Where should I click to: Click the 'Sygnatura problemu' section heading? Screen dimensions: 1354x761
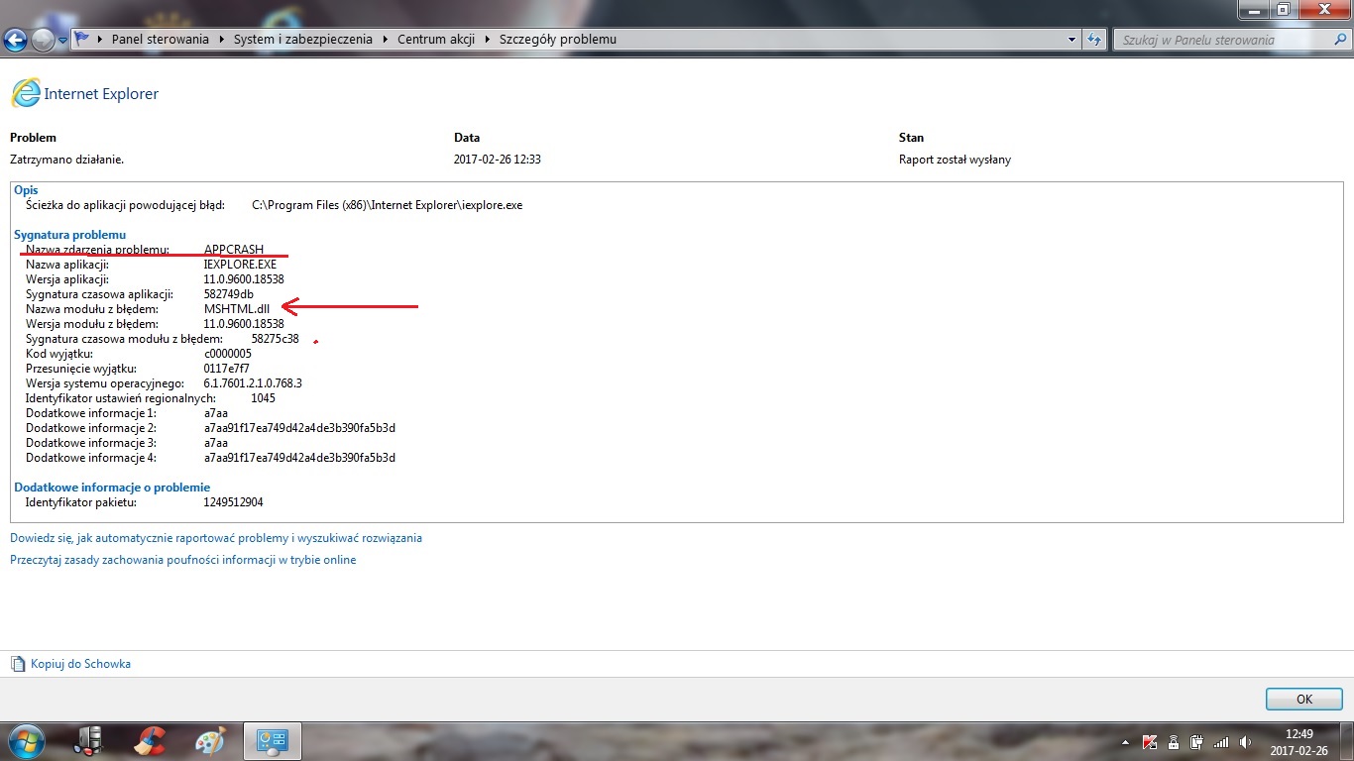point(70,235)
